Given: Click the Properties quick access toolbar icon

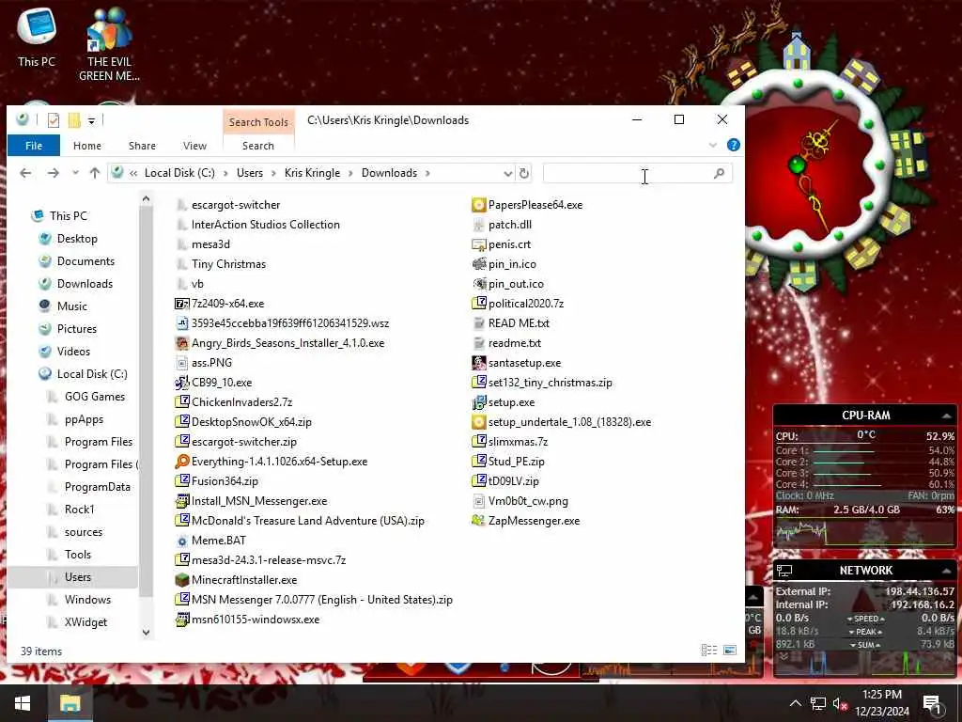Looking at the screenshot, I should click(54, 120).
